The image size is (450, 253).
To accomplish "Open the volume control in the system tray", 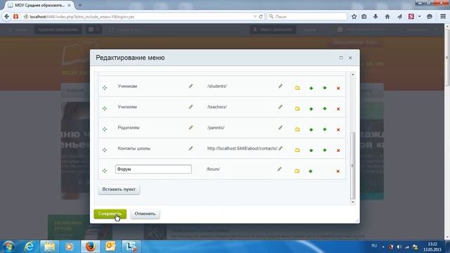I will (x=399, y=247).
